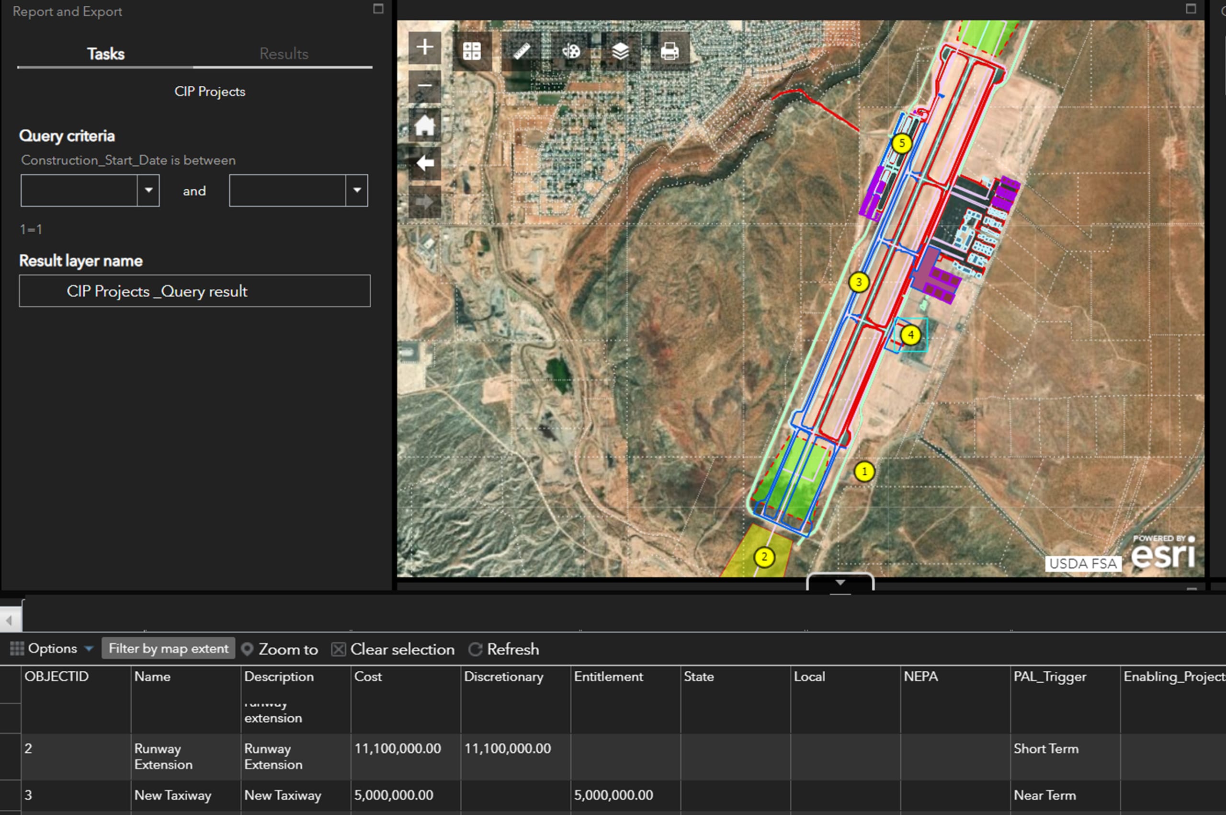Open the Layer list stack icon
The width and height of the screenshot is (1226, 815).
coord(620,51)
